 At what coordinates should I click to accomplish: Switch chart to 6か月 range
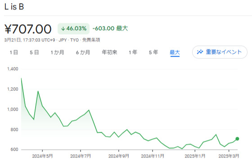point(83,52)
